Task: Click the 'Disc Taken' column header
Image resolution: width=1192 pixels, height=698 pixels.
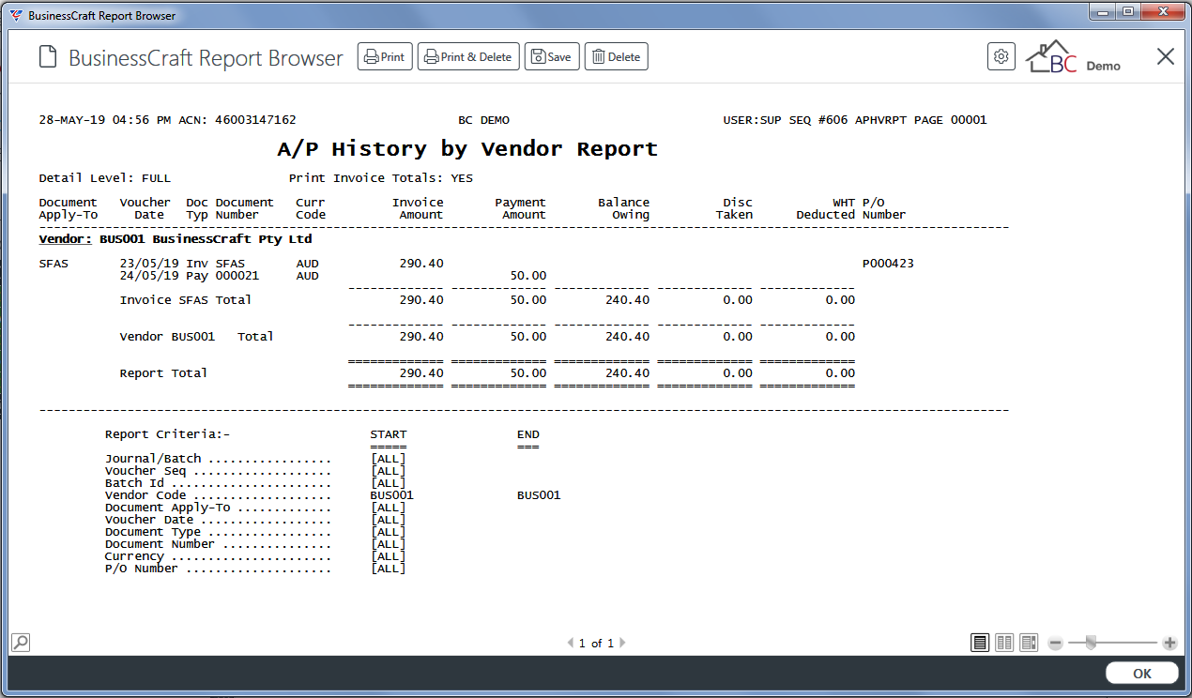Action: click(734, 208)
